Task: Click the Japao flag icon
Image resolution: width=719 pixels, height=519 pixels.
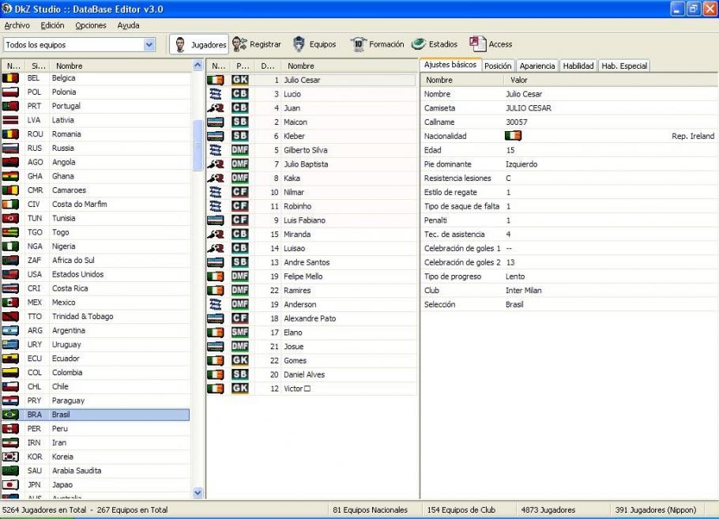Action: [x=10, y=484]
